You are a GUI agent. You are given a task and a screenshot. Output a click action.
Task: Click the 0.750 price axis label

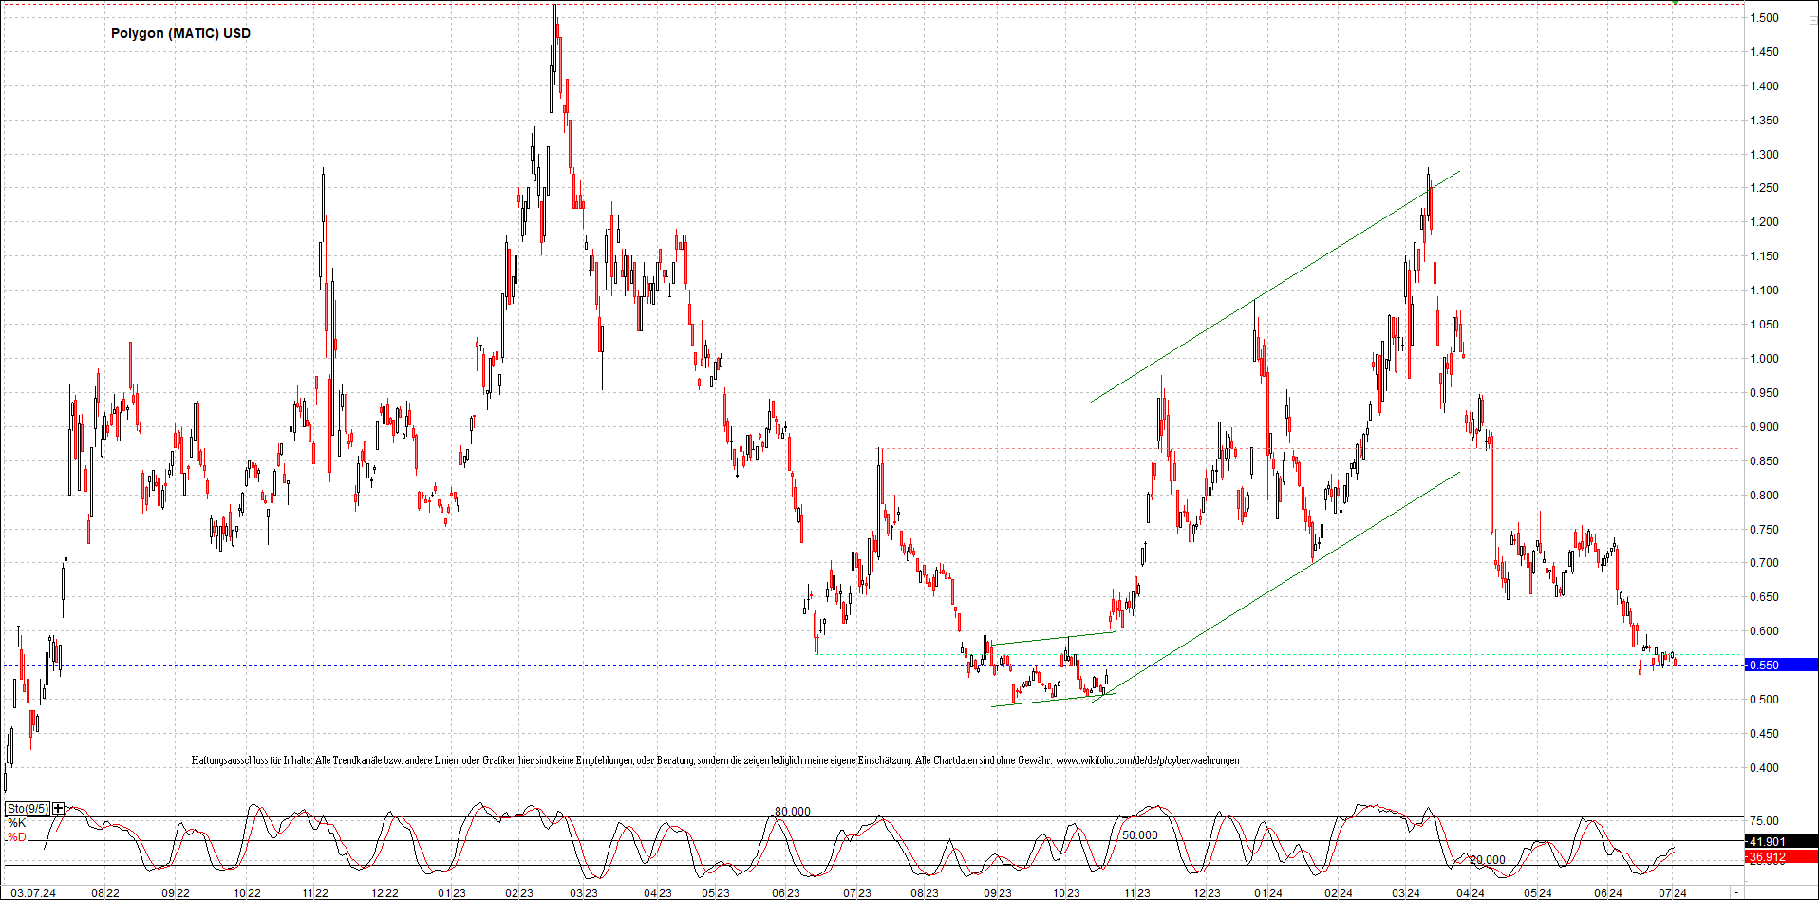1765,530
